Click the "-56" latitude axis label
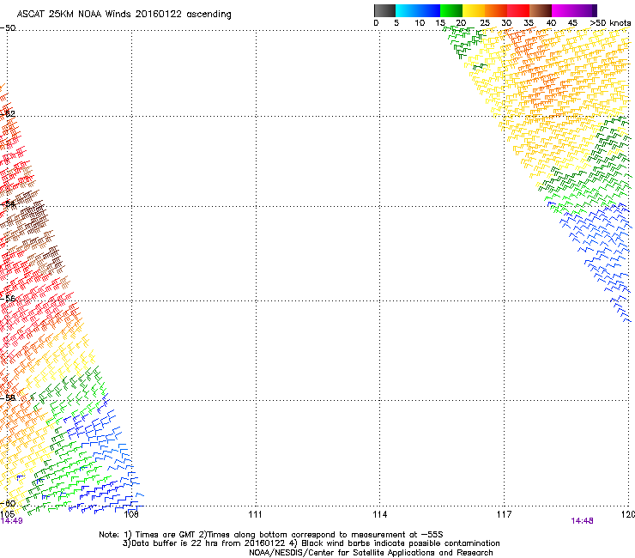The height and width of the screenshot is (558, 635). (8, 298)
